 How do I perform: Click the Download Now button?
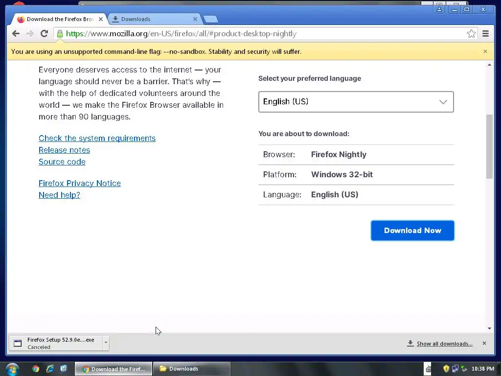coord(412,231)
